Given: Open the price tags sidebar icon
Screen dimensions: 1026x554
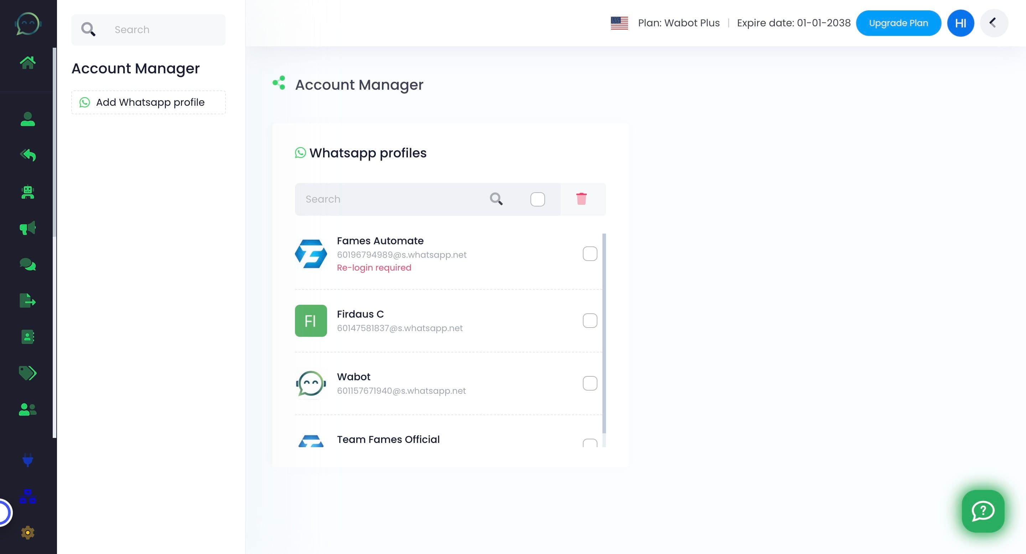Looking at the screenshot, I should pyautogui.click(x=27, y=373).
